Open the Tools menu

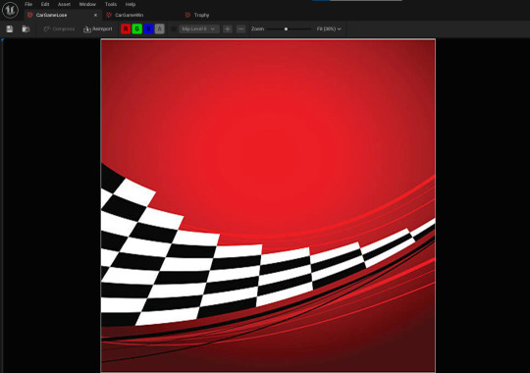(x=111, y=4)
